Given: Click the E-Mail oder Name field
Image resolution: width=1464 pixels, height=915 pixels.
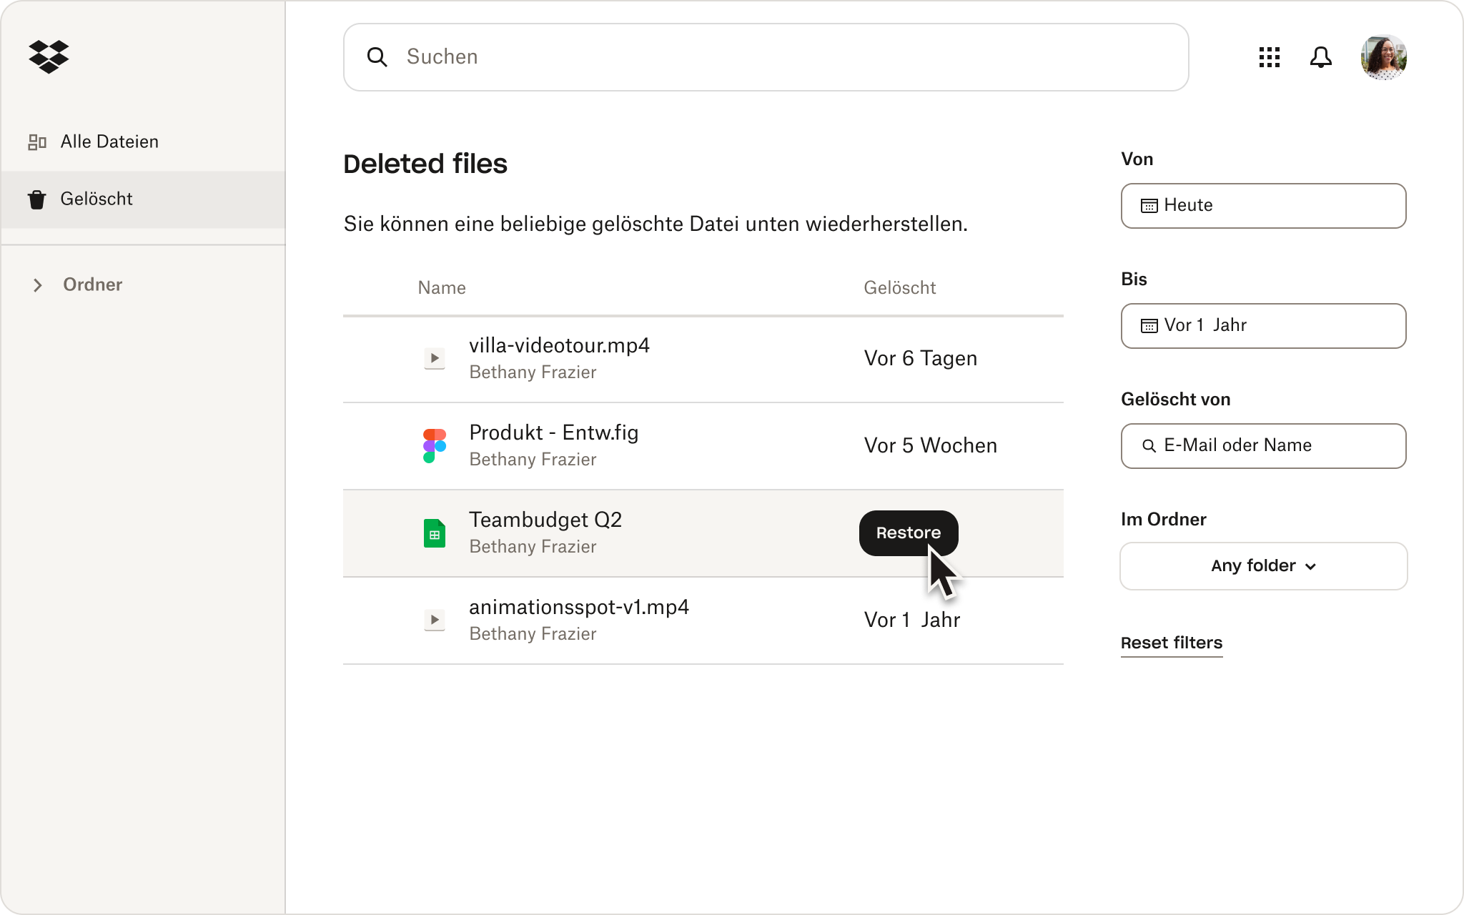Looking at the screenshot, I should point(1263,446).
